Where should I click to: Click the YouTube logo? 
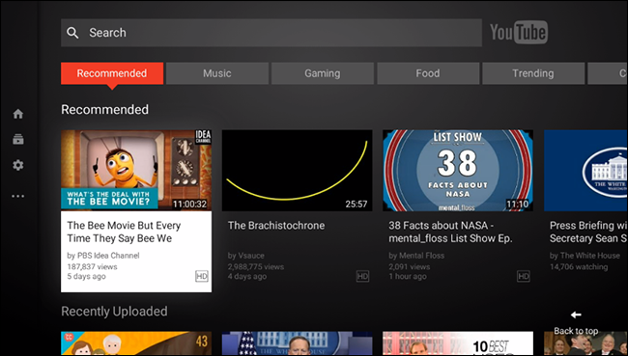click(519, 32)
